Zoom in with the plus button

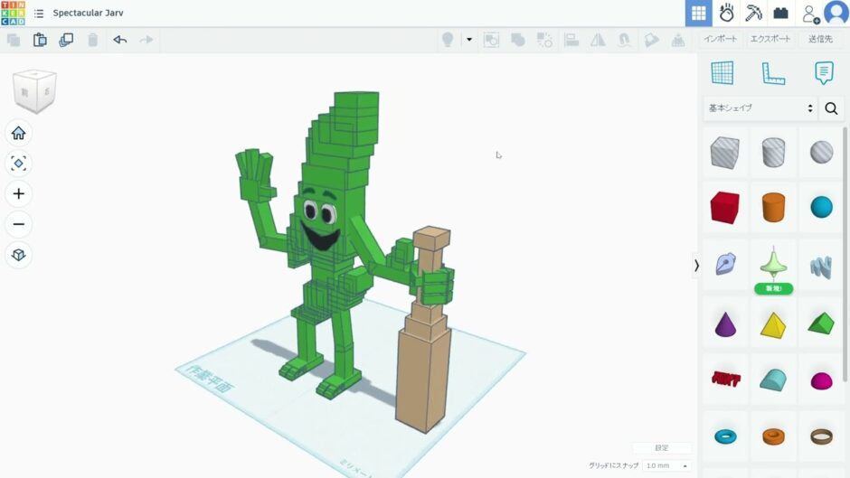pyautogui.click(x=18, y=194)
